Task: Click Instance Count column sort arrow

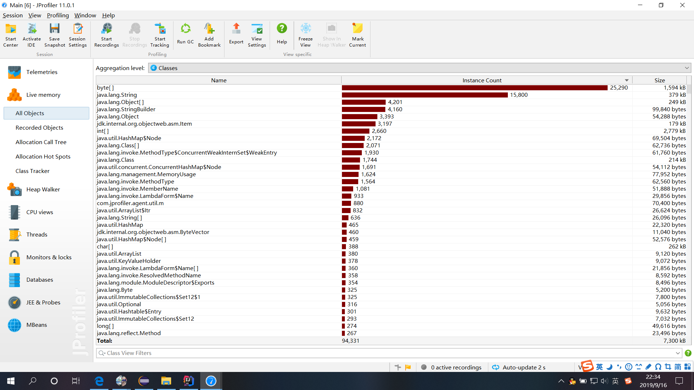Action: tap(627, 80)
